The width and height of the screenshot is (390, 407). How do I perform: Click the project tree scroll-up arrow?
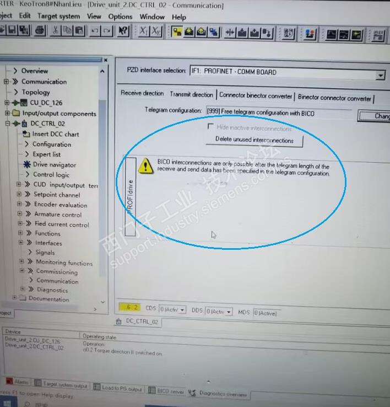(x=102, y=71)
